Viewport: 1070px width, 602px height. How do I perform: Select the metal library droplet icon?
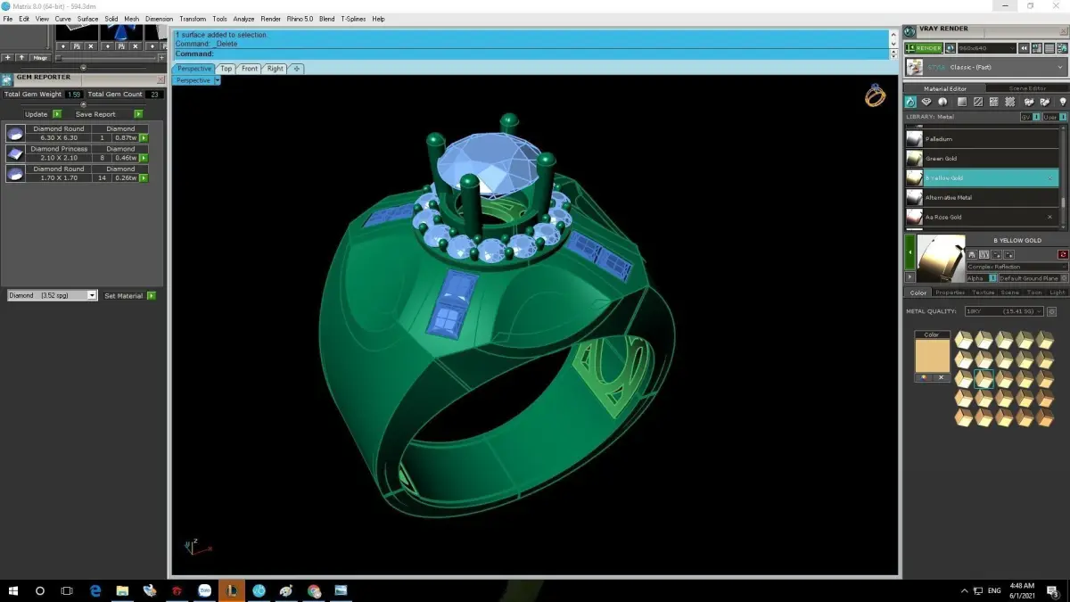coord(910,103)
